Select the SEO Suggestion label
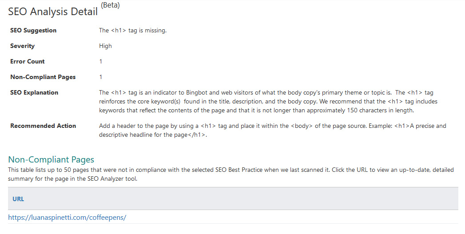The image size is (465, 234). click(33, 31)
